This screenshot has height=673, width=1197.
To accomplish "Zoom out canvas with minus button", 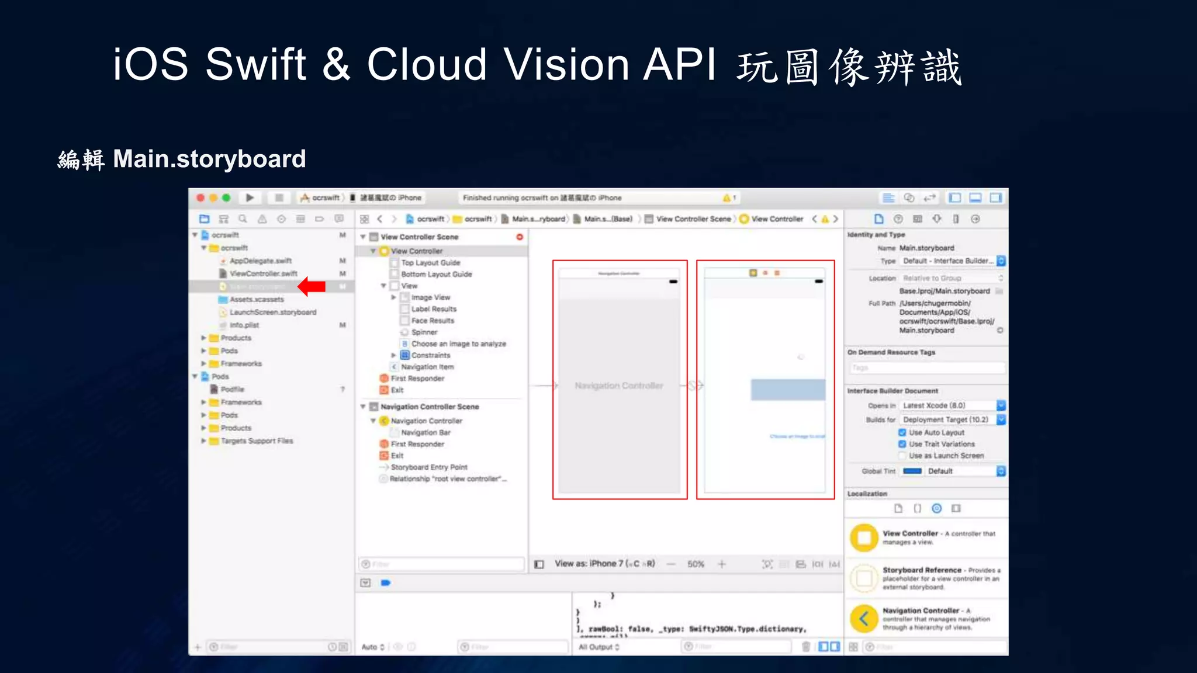I will pos(671,564).
